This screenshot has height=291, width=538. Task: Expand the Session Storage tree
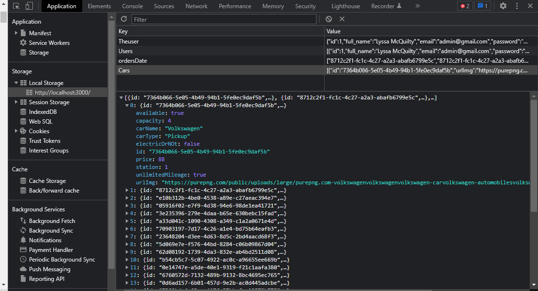[x=16, y=102]
